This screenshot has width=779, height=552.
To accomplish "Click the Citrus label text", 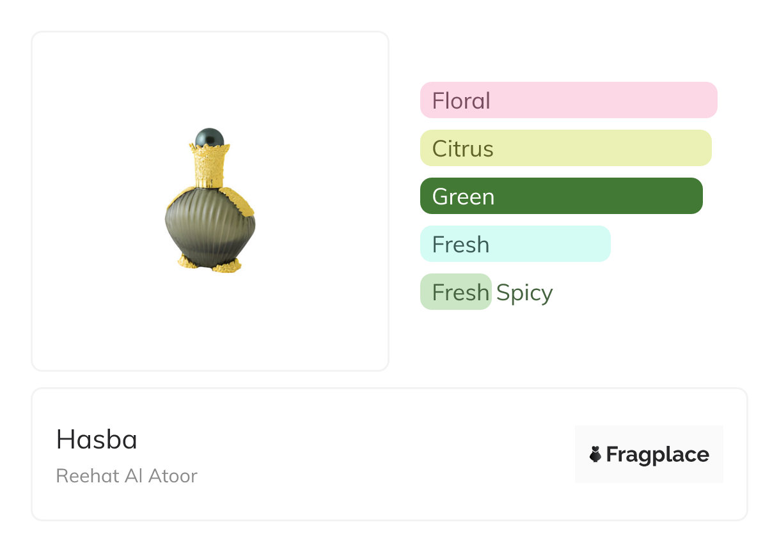I will click(462, 149).
